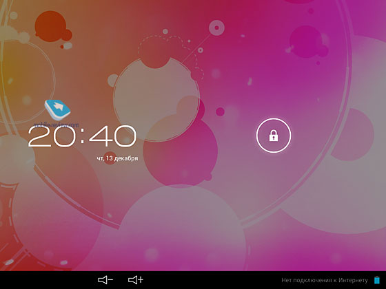Viewport: 386px width, 289px height.
Task: Tap the 20:40 clock widget
Action: coord(82,136)
